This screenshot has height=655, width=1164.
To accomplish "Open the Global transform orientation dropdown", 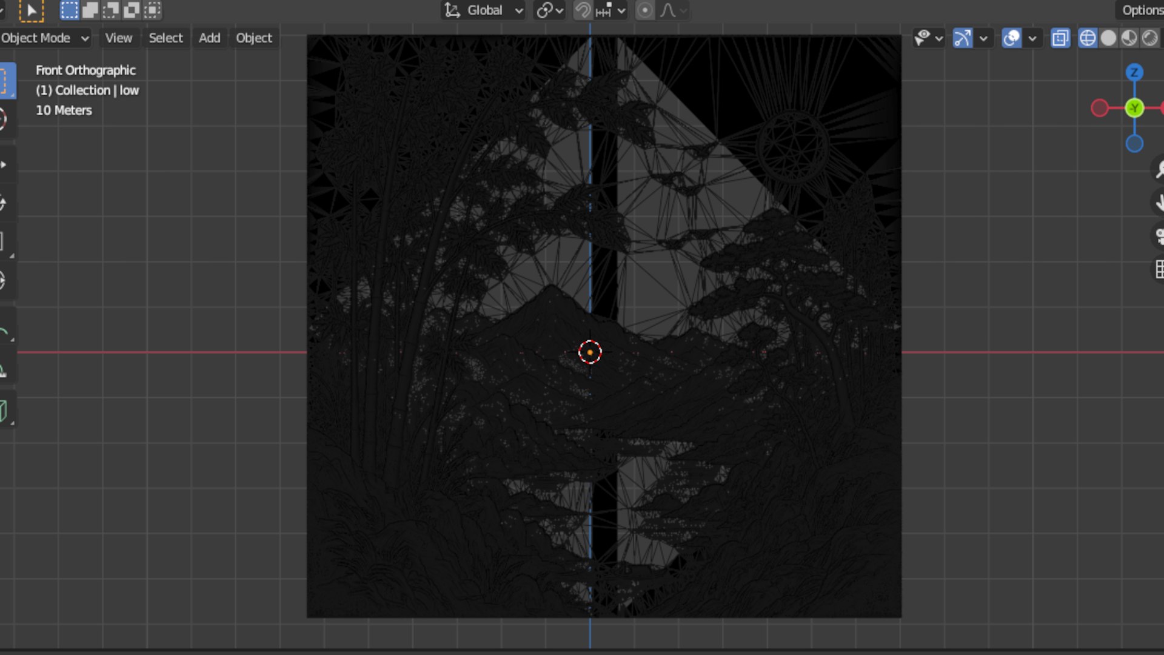I will [483, 10].
